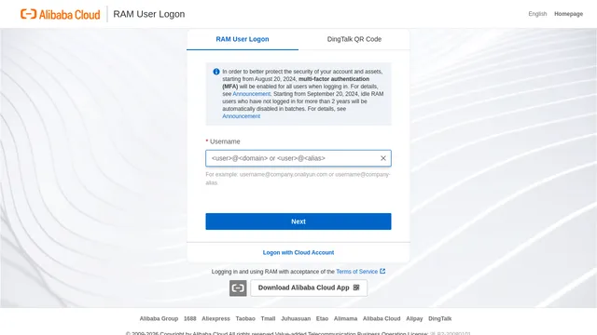
Task: Open Alibaba Cloud footer link
Action: click(382, 318)
